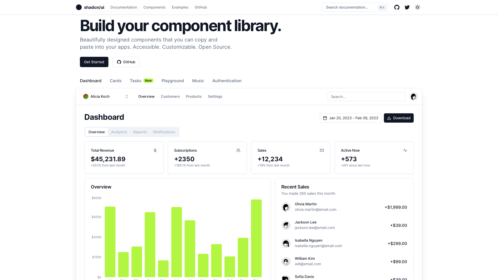Image resolution: width=498 pixels, height=280 pixels.
Task: Open the GitHub icon in header
Action: pos(397,7)
